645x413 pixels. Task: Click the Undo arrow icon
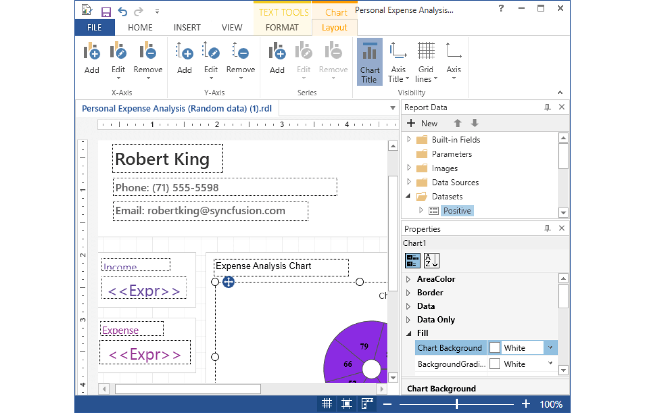(122, 12)
